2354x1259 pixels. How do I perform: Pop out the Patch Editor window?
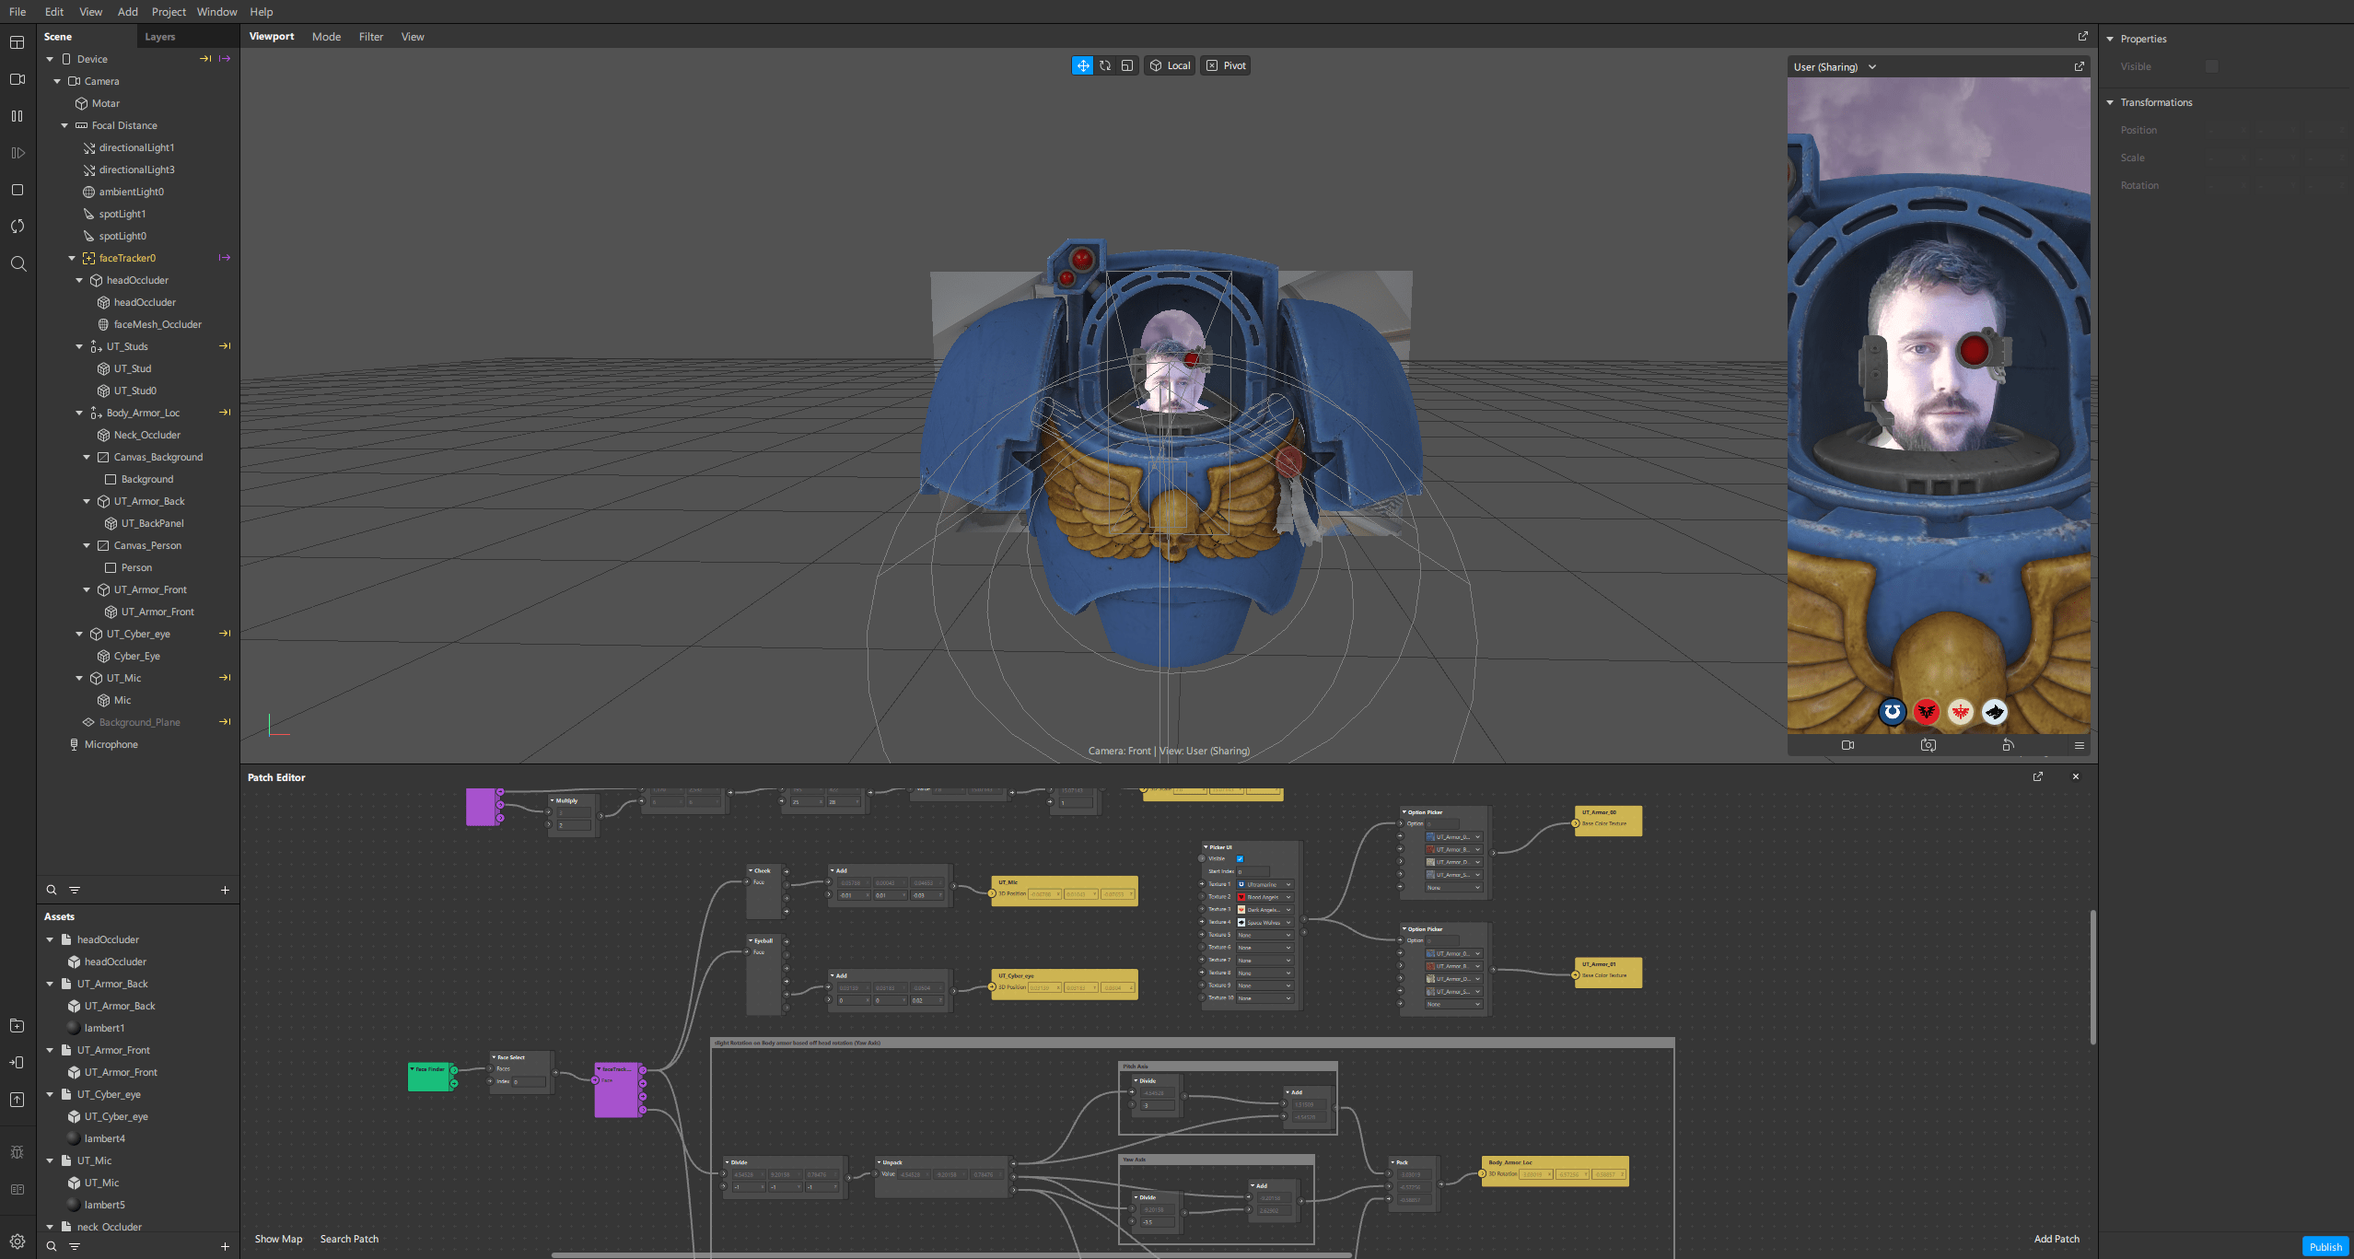(x=2038, y=776)
